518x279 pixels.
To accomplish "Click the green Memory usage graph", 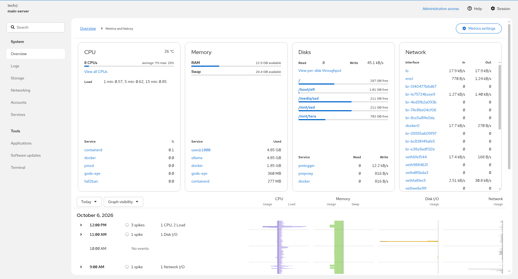I will click(x=339, y=247).
